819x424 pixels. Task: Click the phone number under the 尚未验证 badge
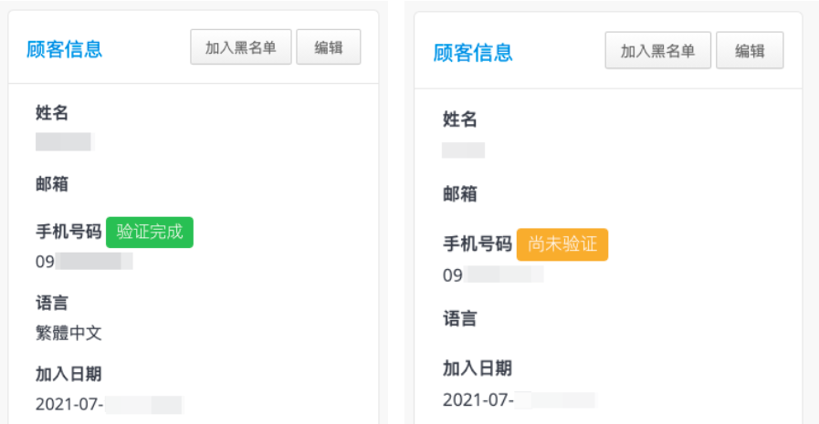click(493, 274)
